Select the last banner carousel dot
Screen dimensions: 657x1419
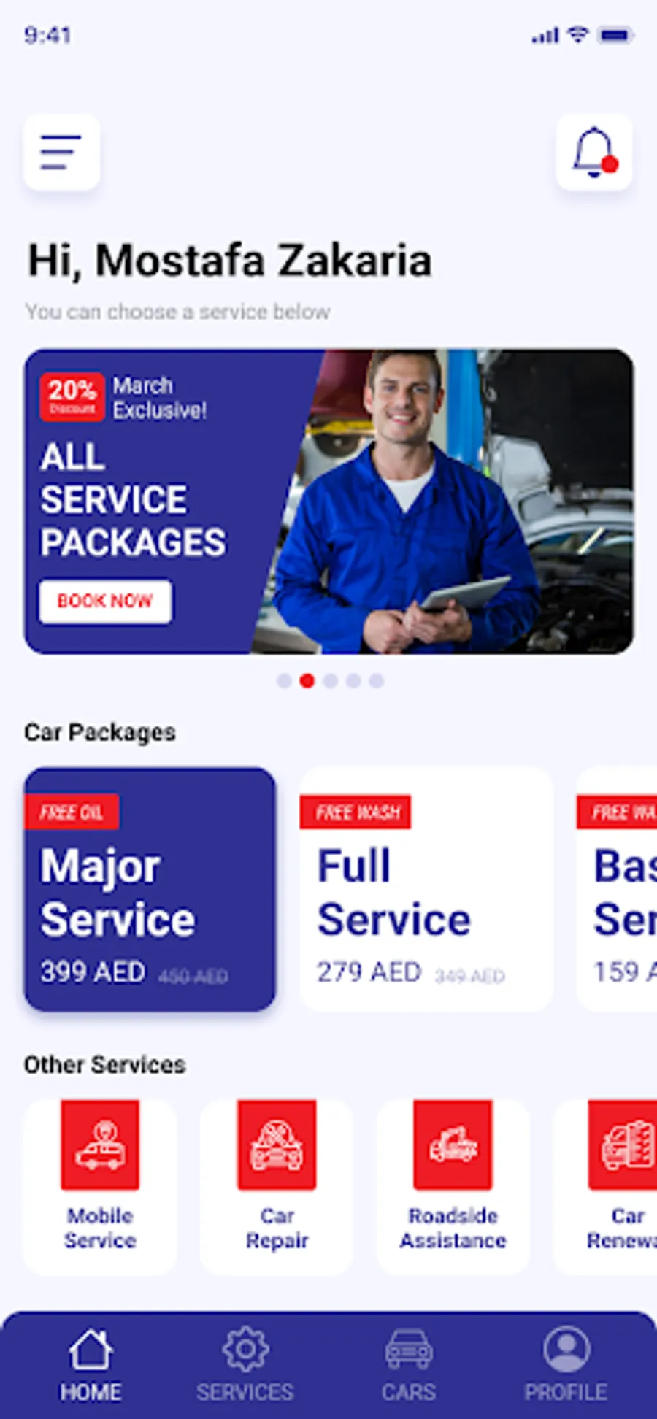377,681
